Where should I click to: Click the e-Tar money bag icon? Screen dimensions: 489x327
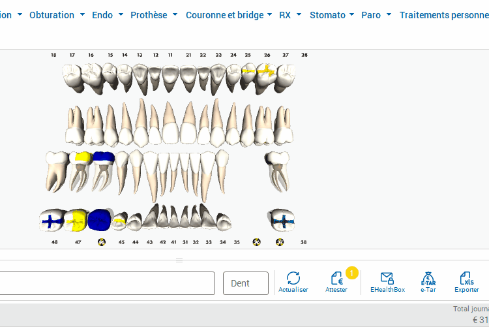click(x=428, y=279)
